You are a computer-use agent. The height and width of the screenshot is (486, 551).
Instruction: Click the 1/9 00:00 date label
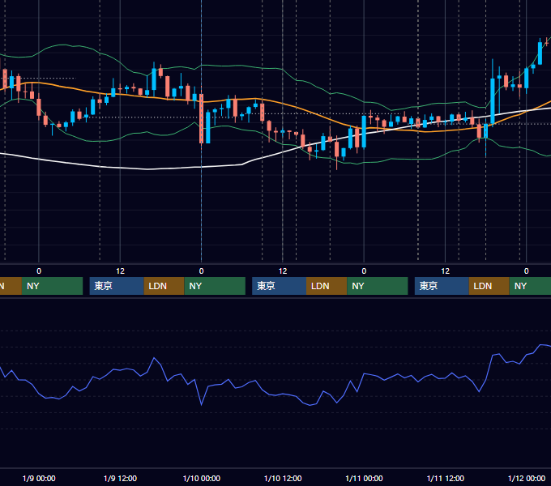click(39, 478)
